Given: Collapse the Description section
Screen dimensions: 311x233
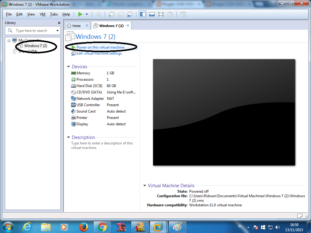Looking at the screenshot, I should (68, 137).
